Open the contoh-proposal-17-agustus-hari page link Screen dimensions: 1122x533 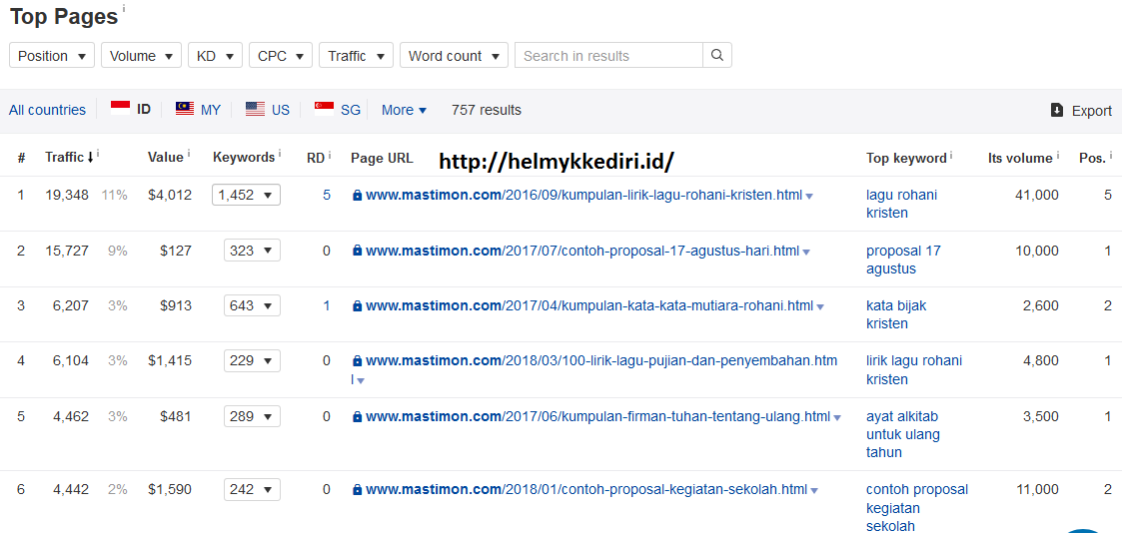point(582,251)
